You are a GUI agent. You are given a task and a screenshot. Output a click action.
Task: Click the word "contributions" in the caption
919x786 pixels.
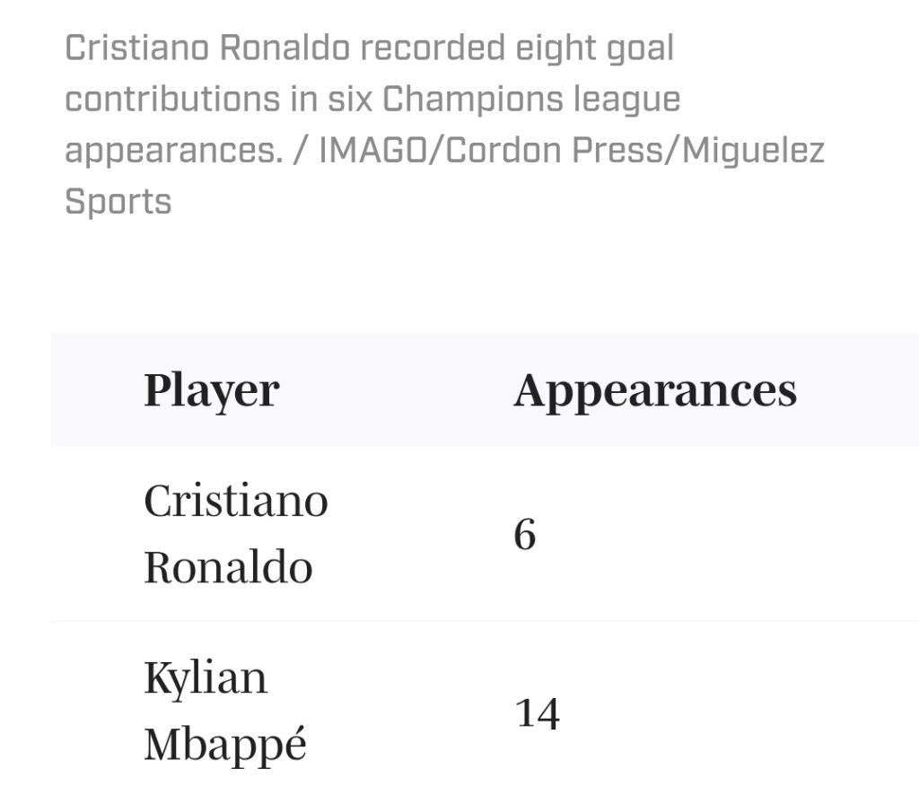(171, 100)
